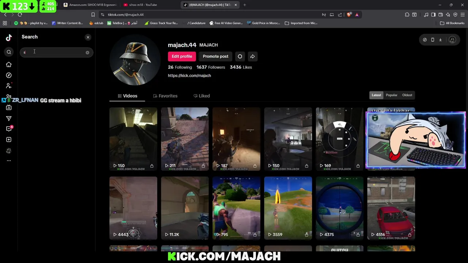The image size is (468, 263).
Task: Open the Following icon in sidebar
Action: point(9,86)
